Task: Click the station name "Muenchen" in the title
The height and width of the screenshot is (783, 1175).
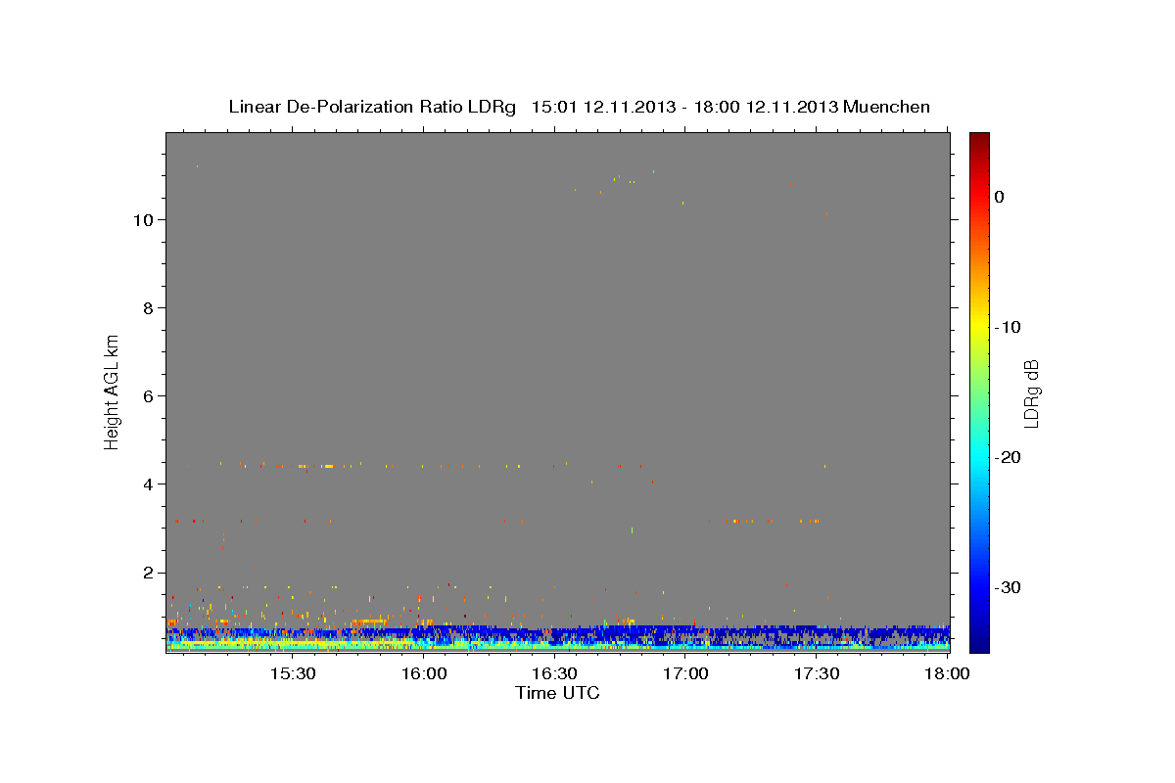Action: click(886, 107)
